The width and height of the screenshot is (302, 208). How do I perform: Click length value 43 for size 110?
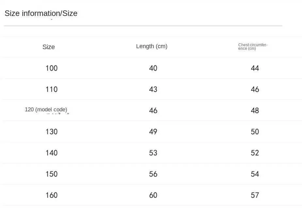[153, 89]
